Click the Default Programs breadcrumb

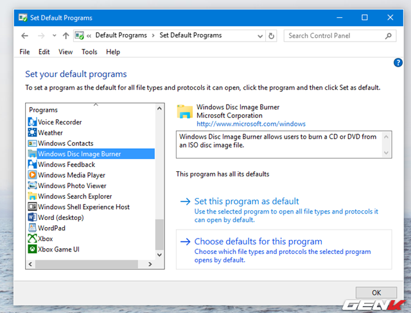[x=121, y=35]
